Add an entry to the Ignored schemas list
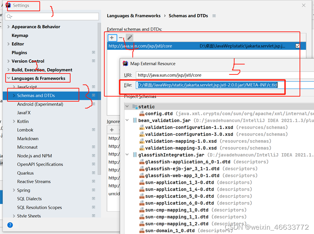 tap(111, 129)
